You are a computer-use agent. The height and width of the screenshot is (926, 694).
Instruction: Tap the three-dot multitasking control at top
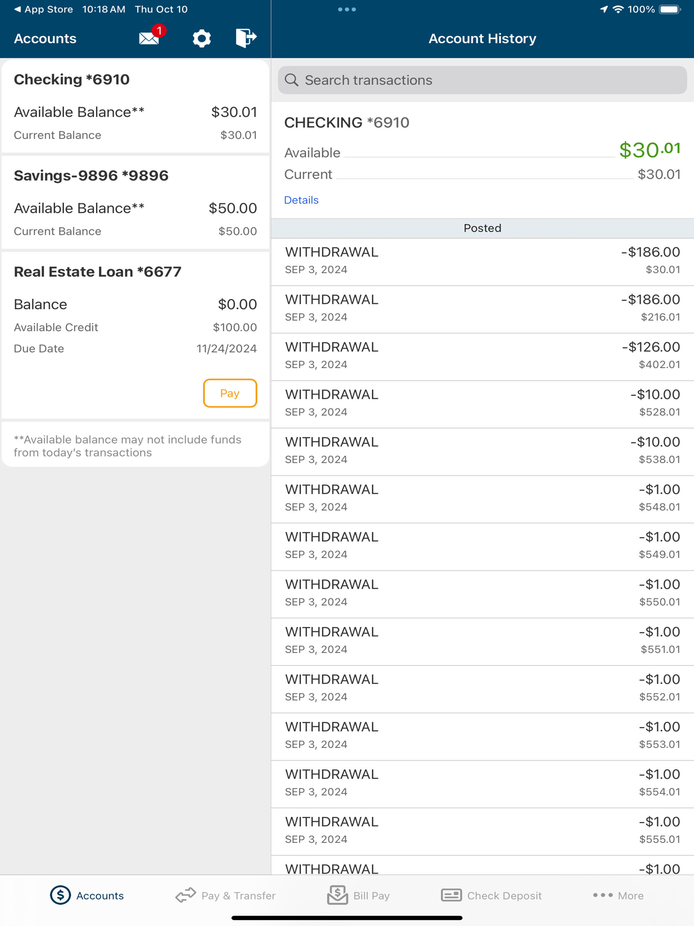pos(347,9)
